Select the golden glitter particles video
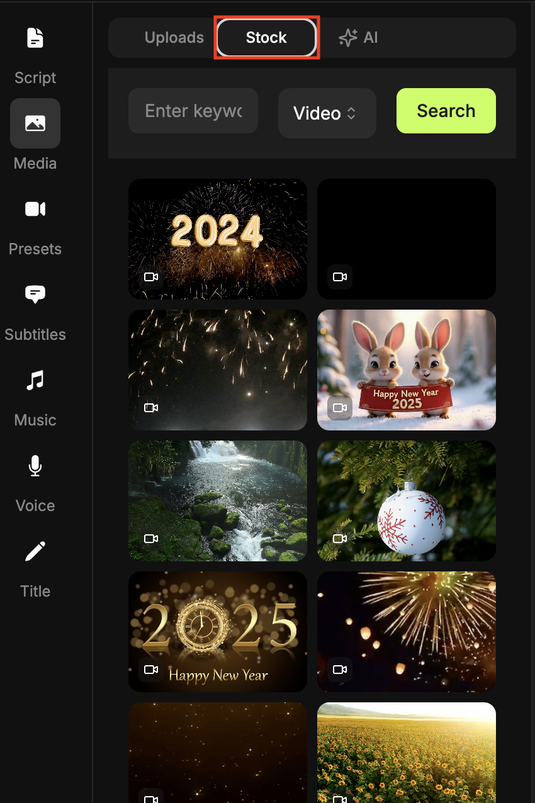 point(218,753)
